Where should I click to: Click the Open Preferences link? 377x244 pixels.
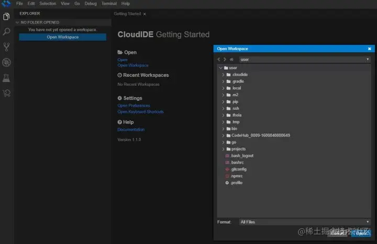[134, 106]
